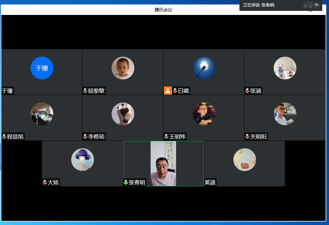The image size is (329, 225).
Task: Click the muted microphone icon next to 张涵
Action: click(x=247, y=91)
